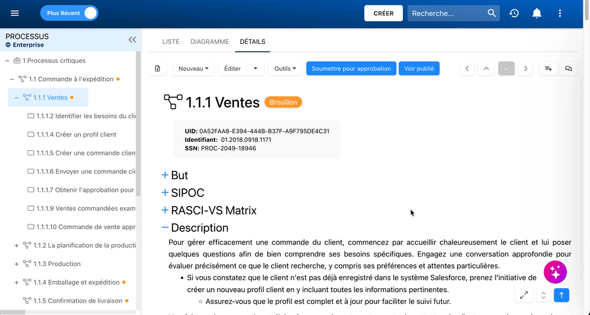Click the history clock icon
The height and width of the screenshot is (315, 590).
pos(514,13)
